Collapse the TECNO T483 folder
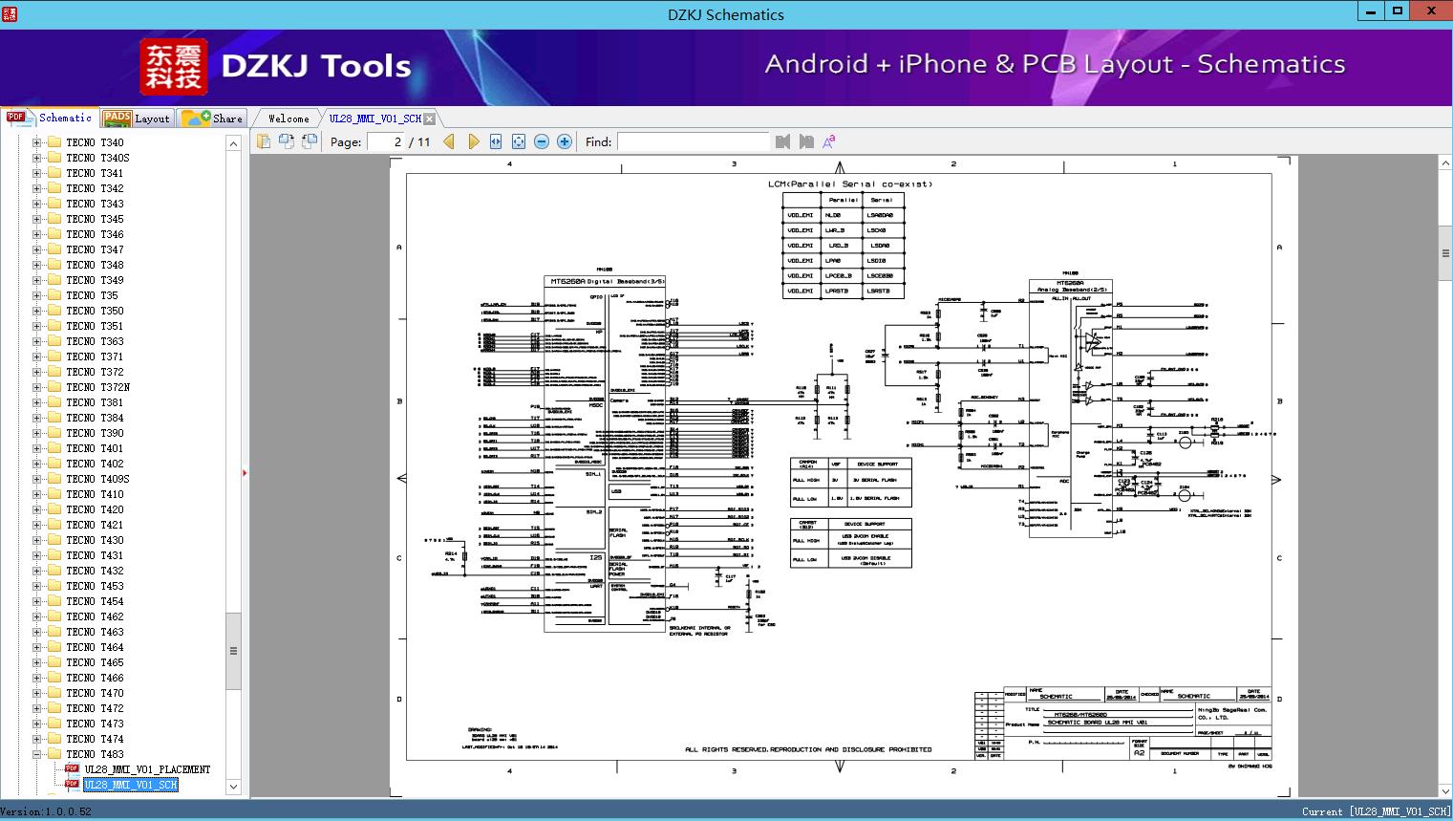 point(37,754)
